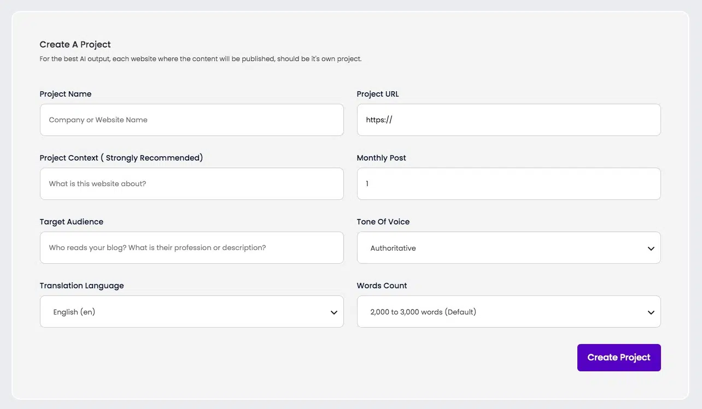Click the Project Name input field
The image size is (702, 409).
pyautogui.click(x=191, y=120)
